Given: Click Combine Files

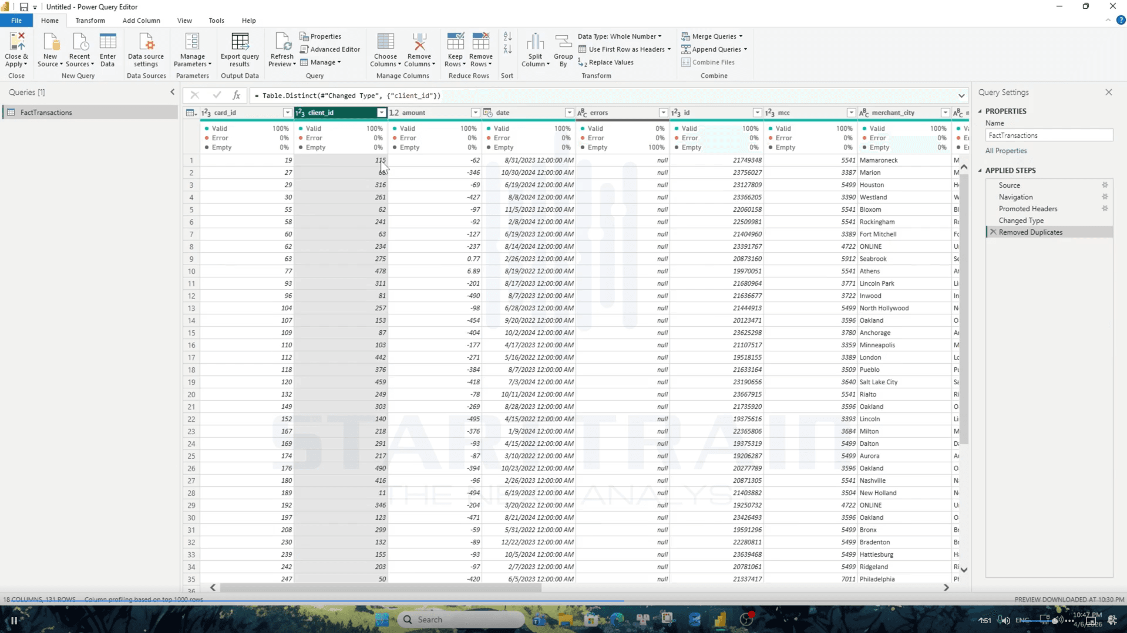Looking at the screenshot, I should point(708,62).
